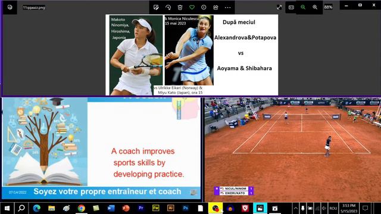Click the share icon in Photos toolbar
The image size is (381, 214).
216,8
